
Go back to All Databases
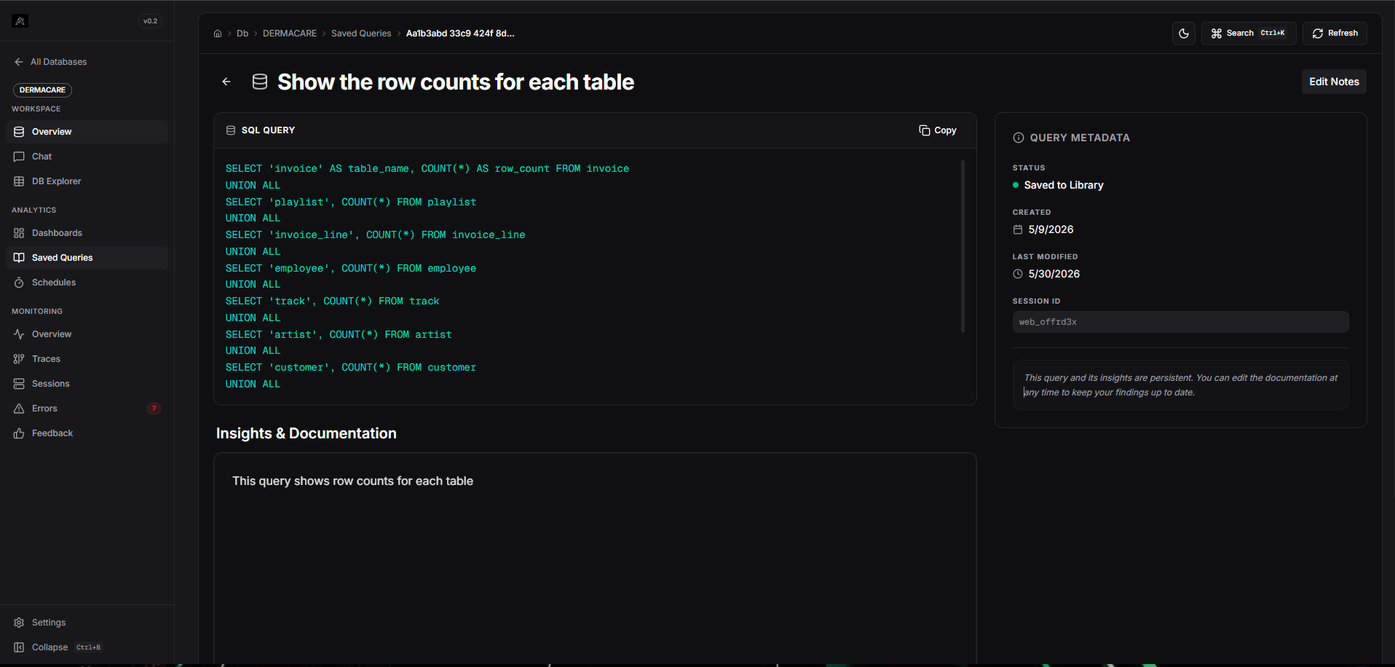(x=50, y=62)
